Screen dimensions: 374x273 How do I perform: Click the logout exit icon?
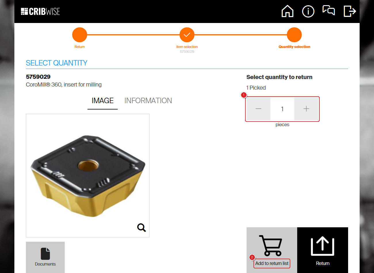click(350, 11)
